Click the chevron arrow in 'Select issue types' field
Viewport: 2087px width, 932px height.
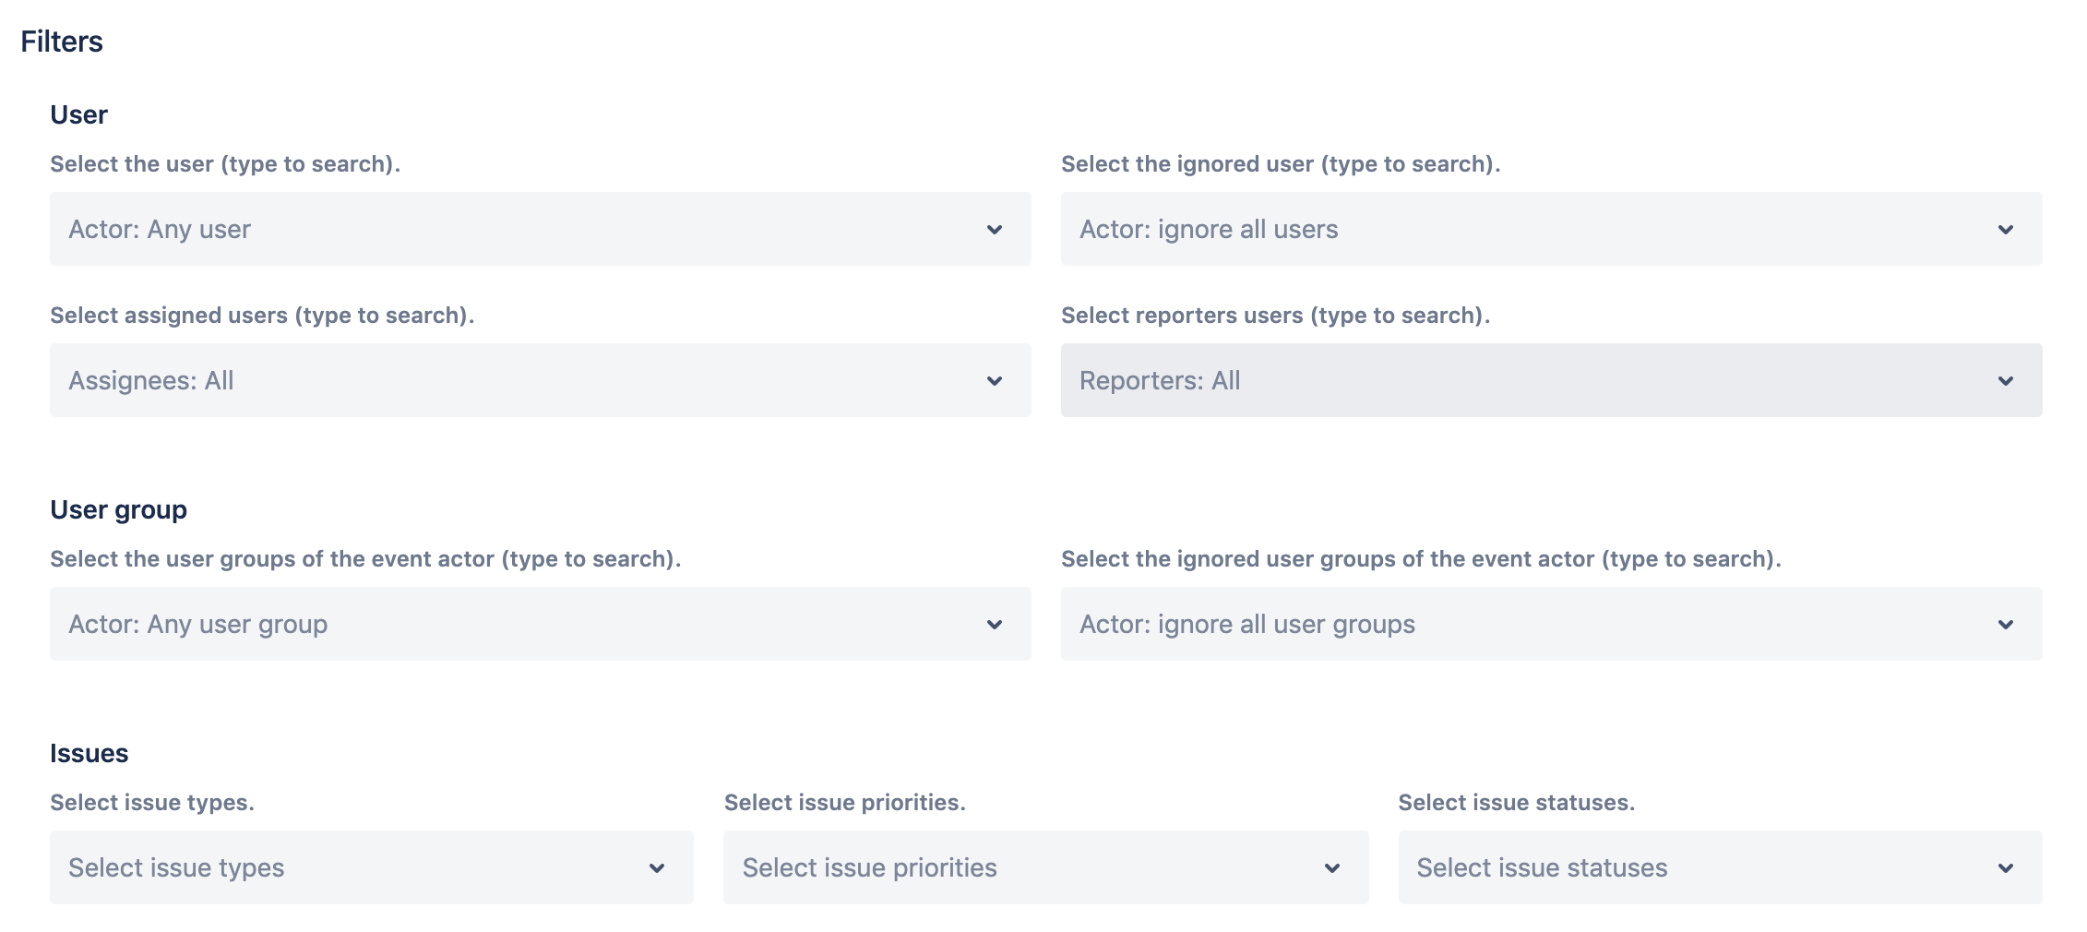click(656, 868)
